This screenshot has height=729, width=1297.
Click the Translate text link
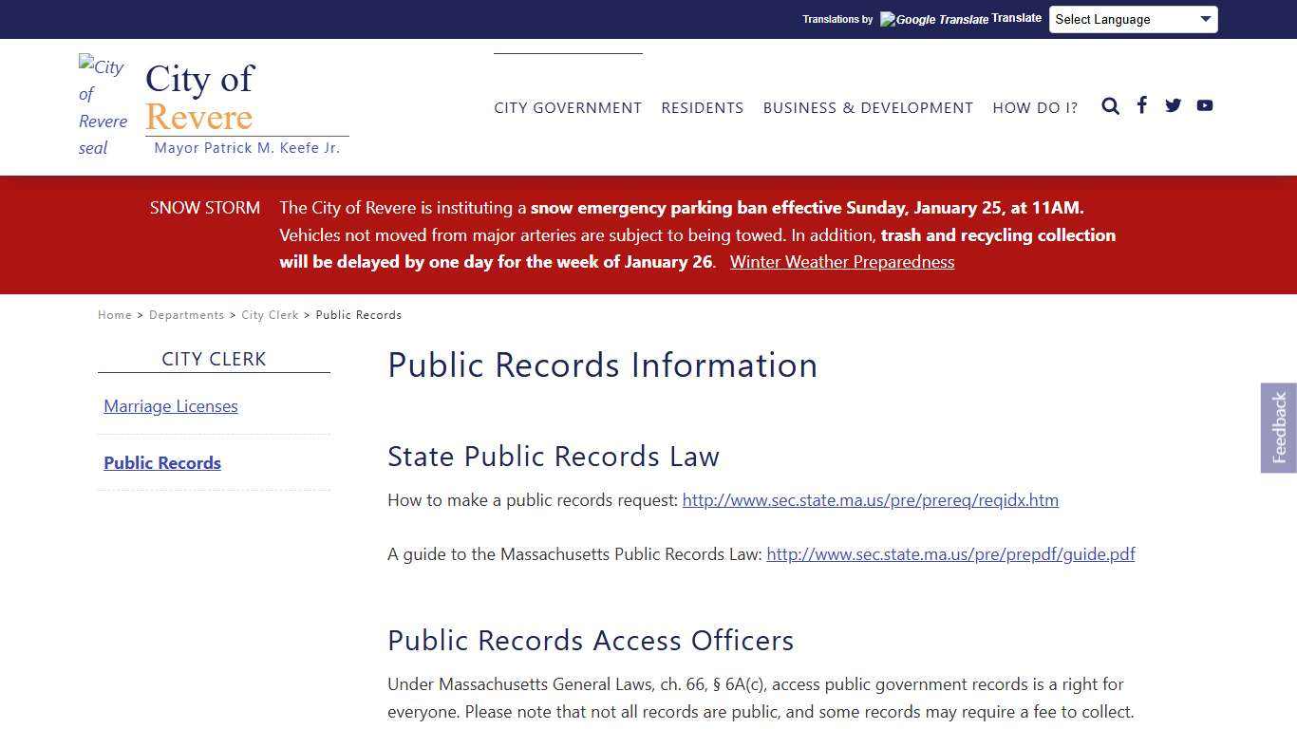tap(1016, 17)
